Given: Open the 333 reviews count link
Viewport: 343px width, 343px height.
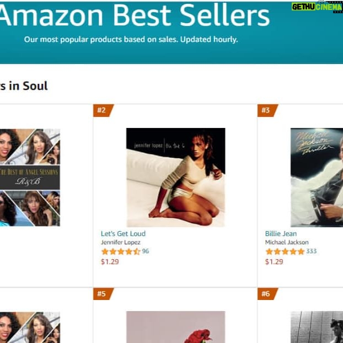Looking at the screenshot, I should tap(311, 251).
